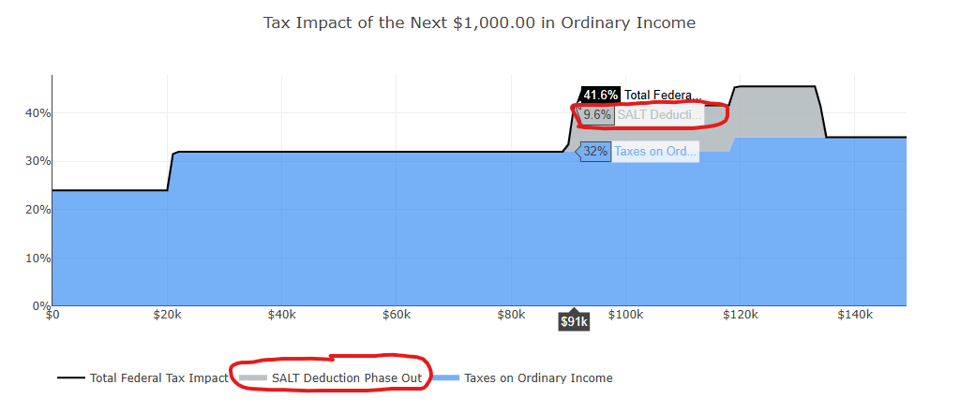Select the chart title text
960x414 pixels.
[479, 23]
